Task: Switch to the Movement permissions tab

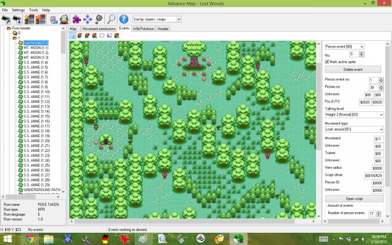Action: pyautogui.click(x=99, y=29)
